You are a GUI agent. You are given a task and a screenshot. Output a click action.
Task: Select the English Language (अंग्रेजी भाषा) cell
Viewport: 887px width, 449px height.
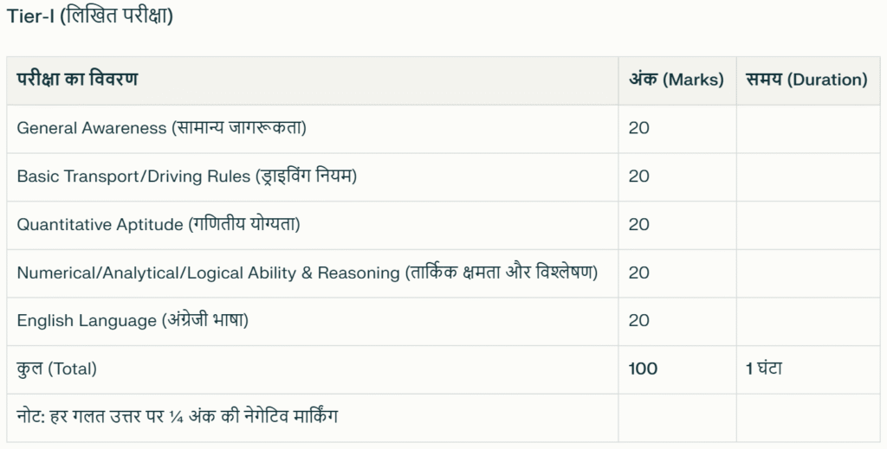(x=133, y=321)
